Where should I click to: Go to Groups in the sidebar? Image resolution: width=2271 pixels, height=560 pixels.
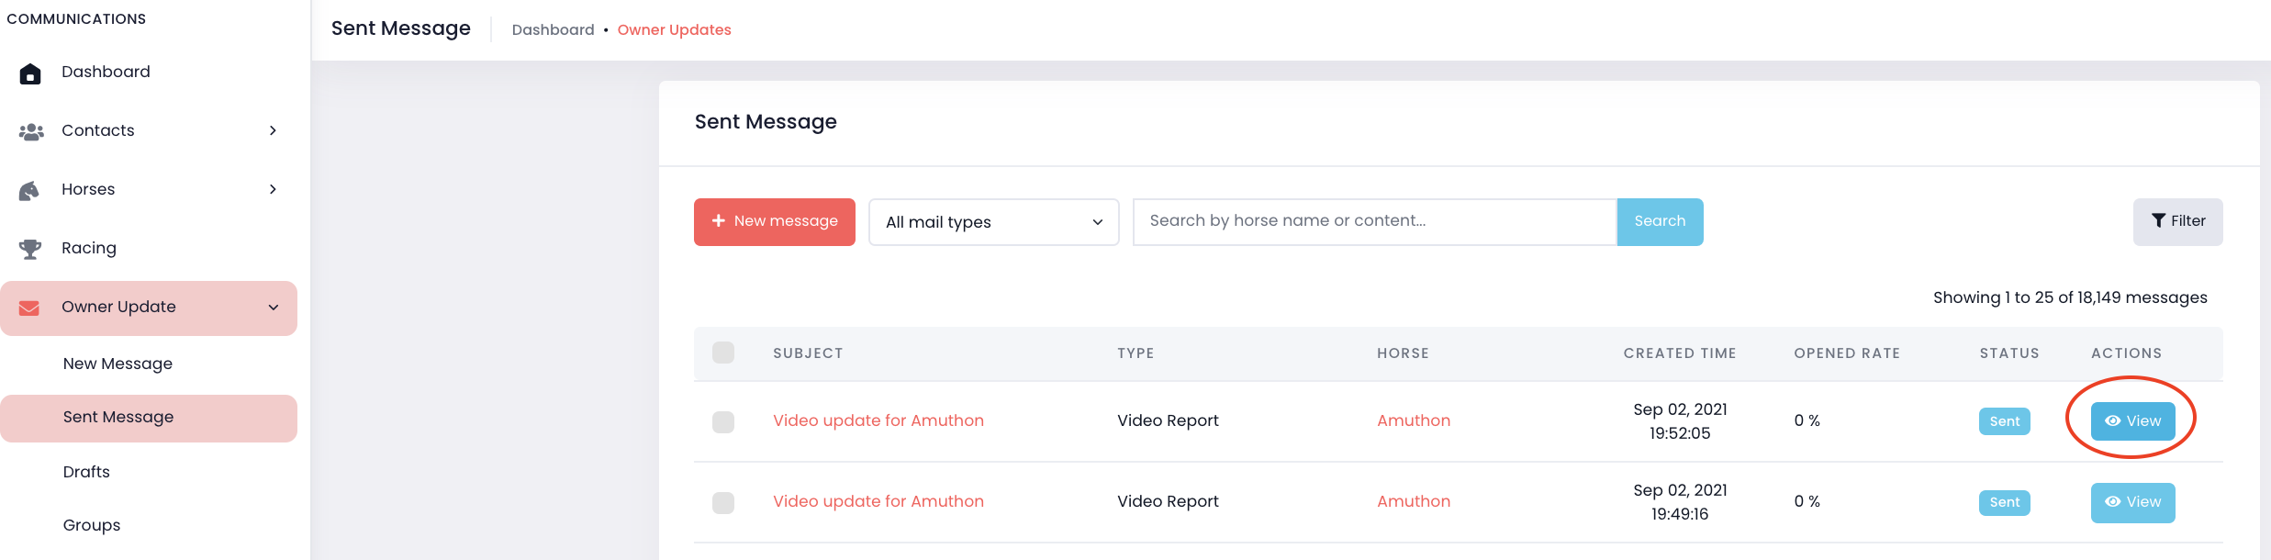coord(92,525)
